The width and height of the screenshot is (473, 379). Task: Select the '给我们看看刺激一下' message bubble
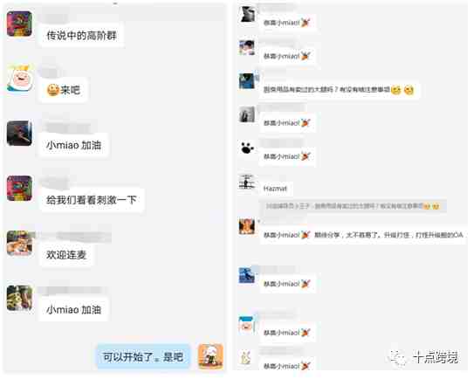tap(92, 200)
